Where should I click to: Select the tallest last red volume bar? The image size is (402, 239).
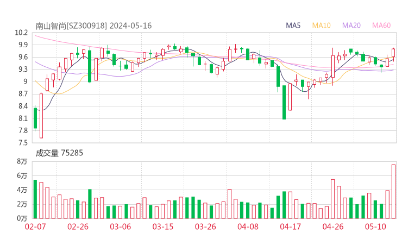[393, 192]
